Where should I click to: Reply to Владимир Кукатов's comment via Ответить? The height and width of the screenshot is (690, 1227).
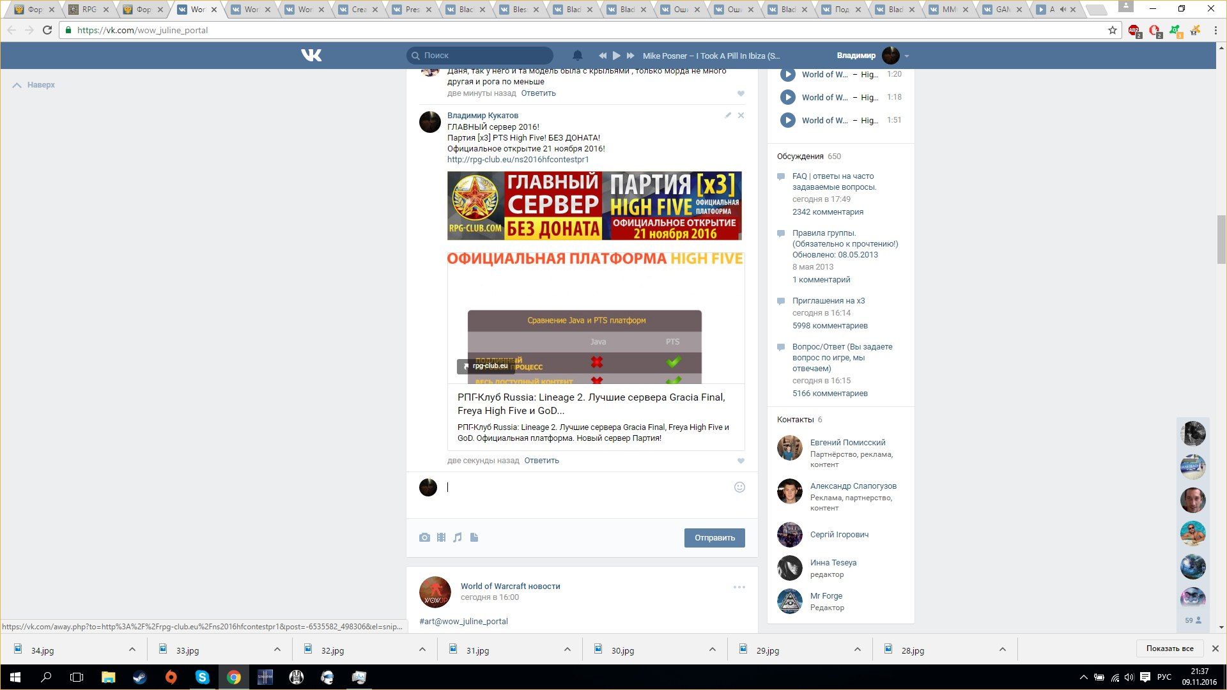point(541,461)
